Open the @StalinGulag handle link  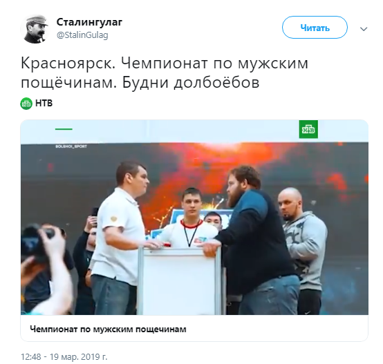click(x=82, y=35)
